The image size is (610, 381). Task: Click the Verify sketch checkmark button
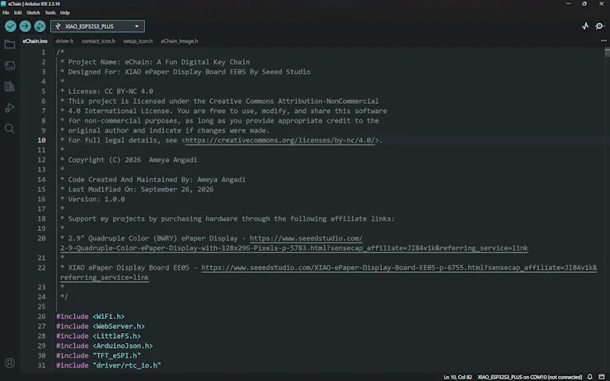coord(11,26)
